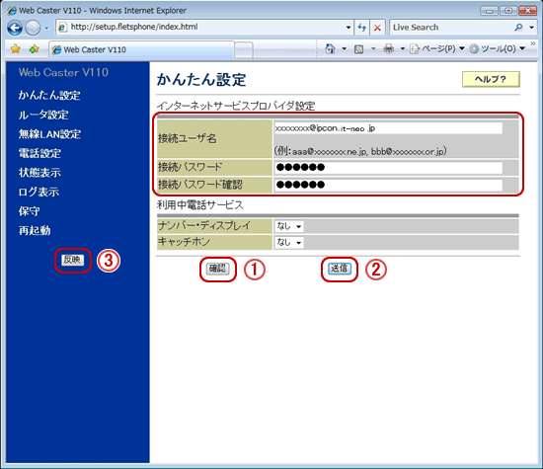Click the 送信 button
This screenshot has width=543, height=469.
[x=340, y=269]
